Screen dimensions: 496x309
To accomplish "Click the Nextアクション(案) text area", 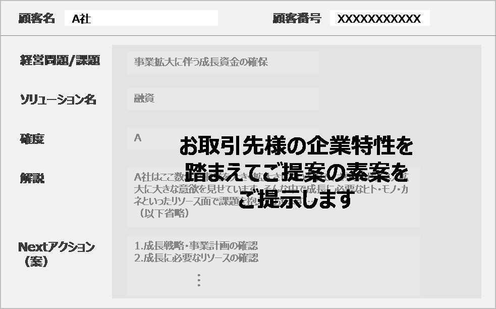I will pos(273,266).
